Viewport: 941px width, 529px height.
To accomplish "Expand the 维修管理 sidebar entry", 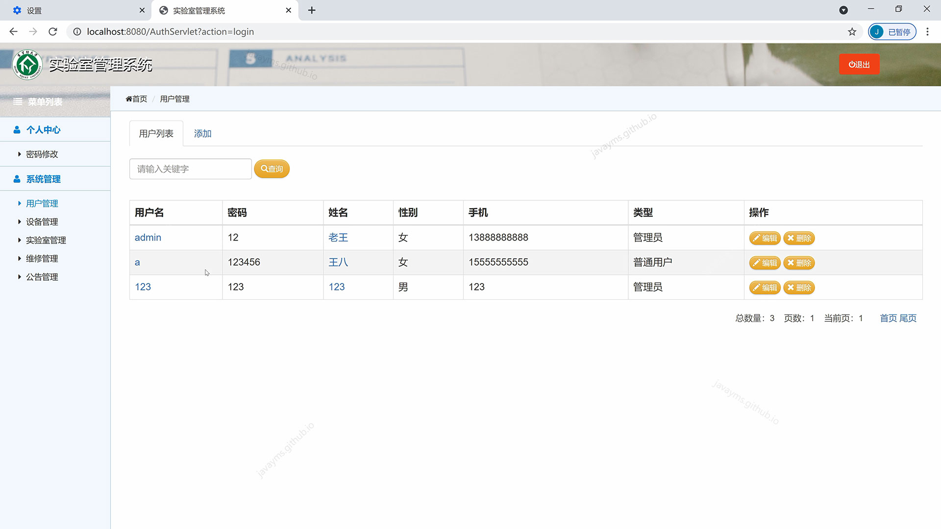I will [x=42, y=258].
